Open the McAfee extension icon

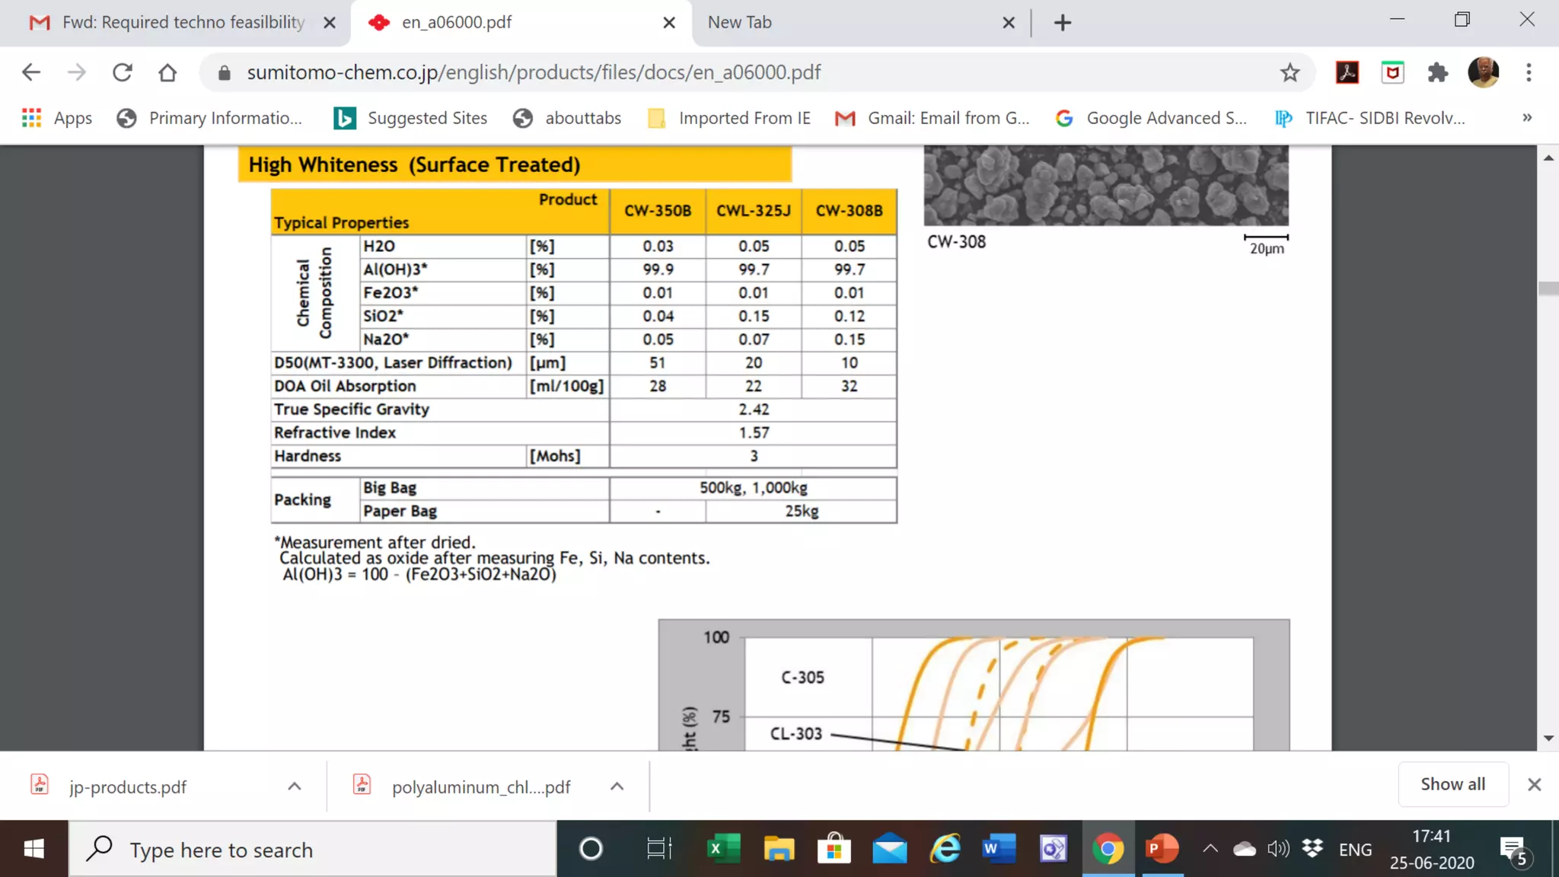tap(1393, 72)
